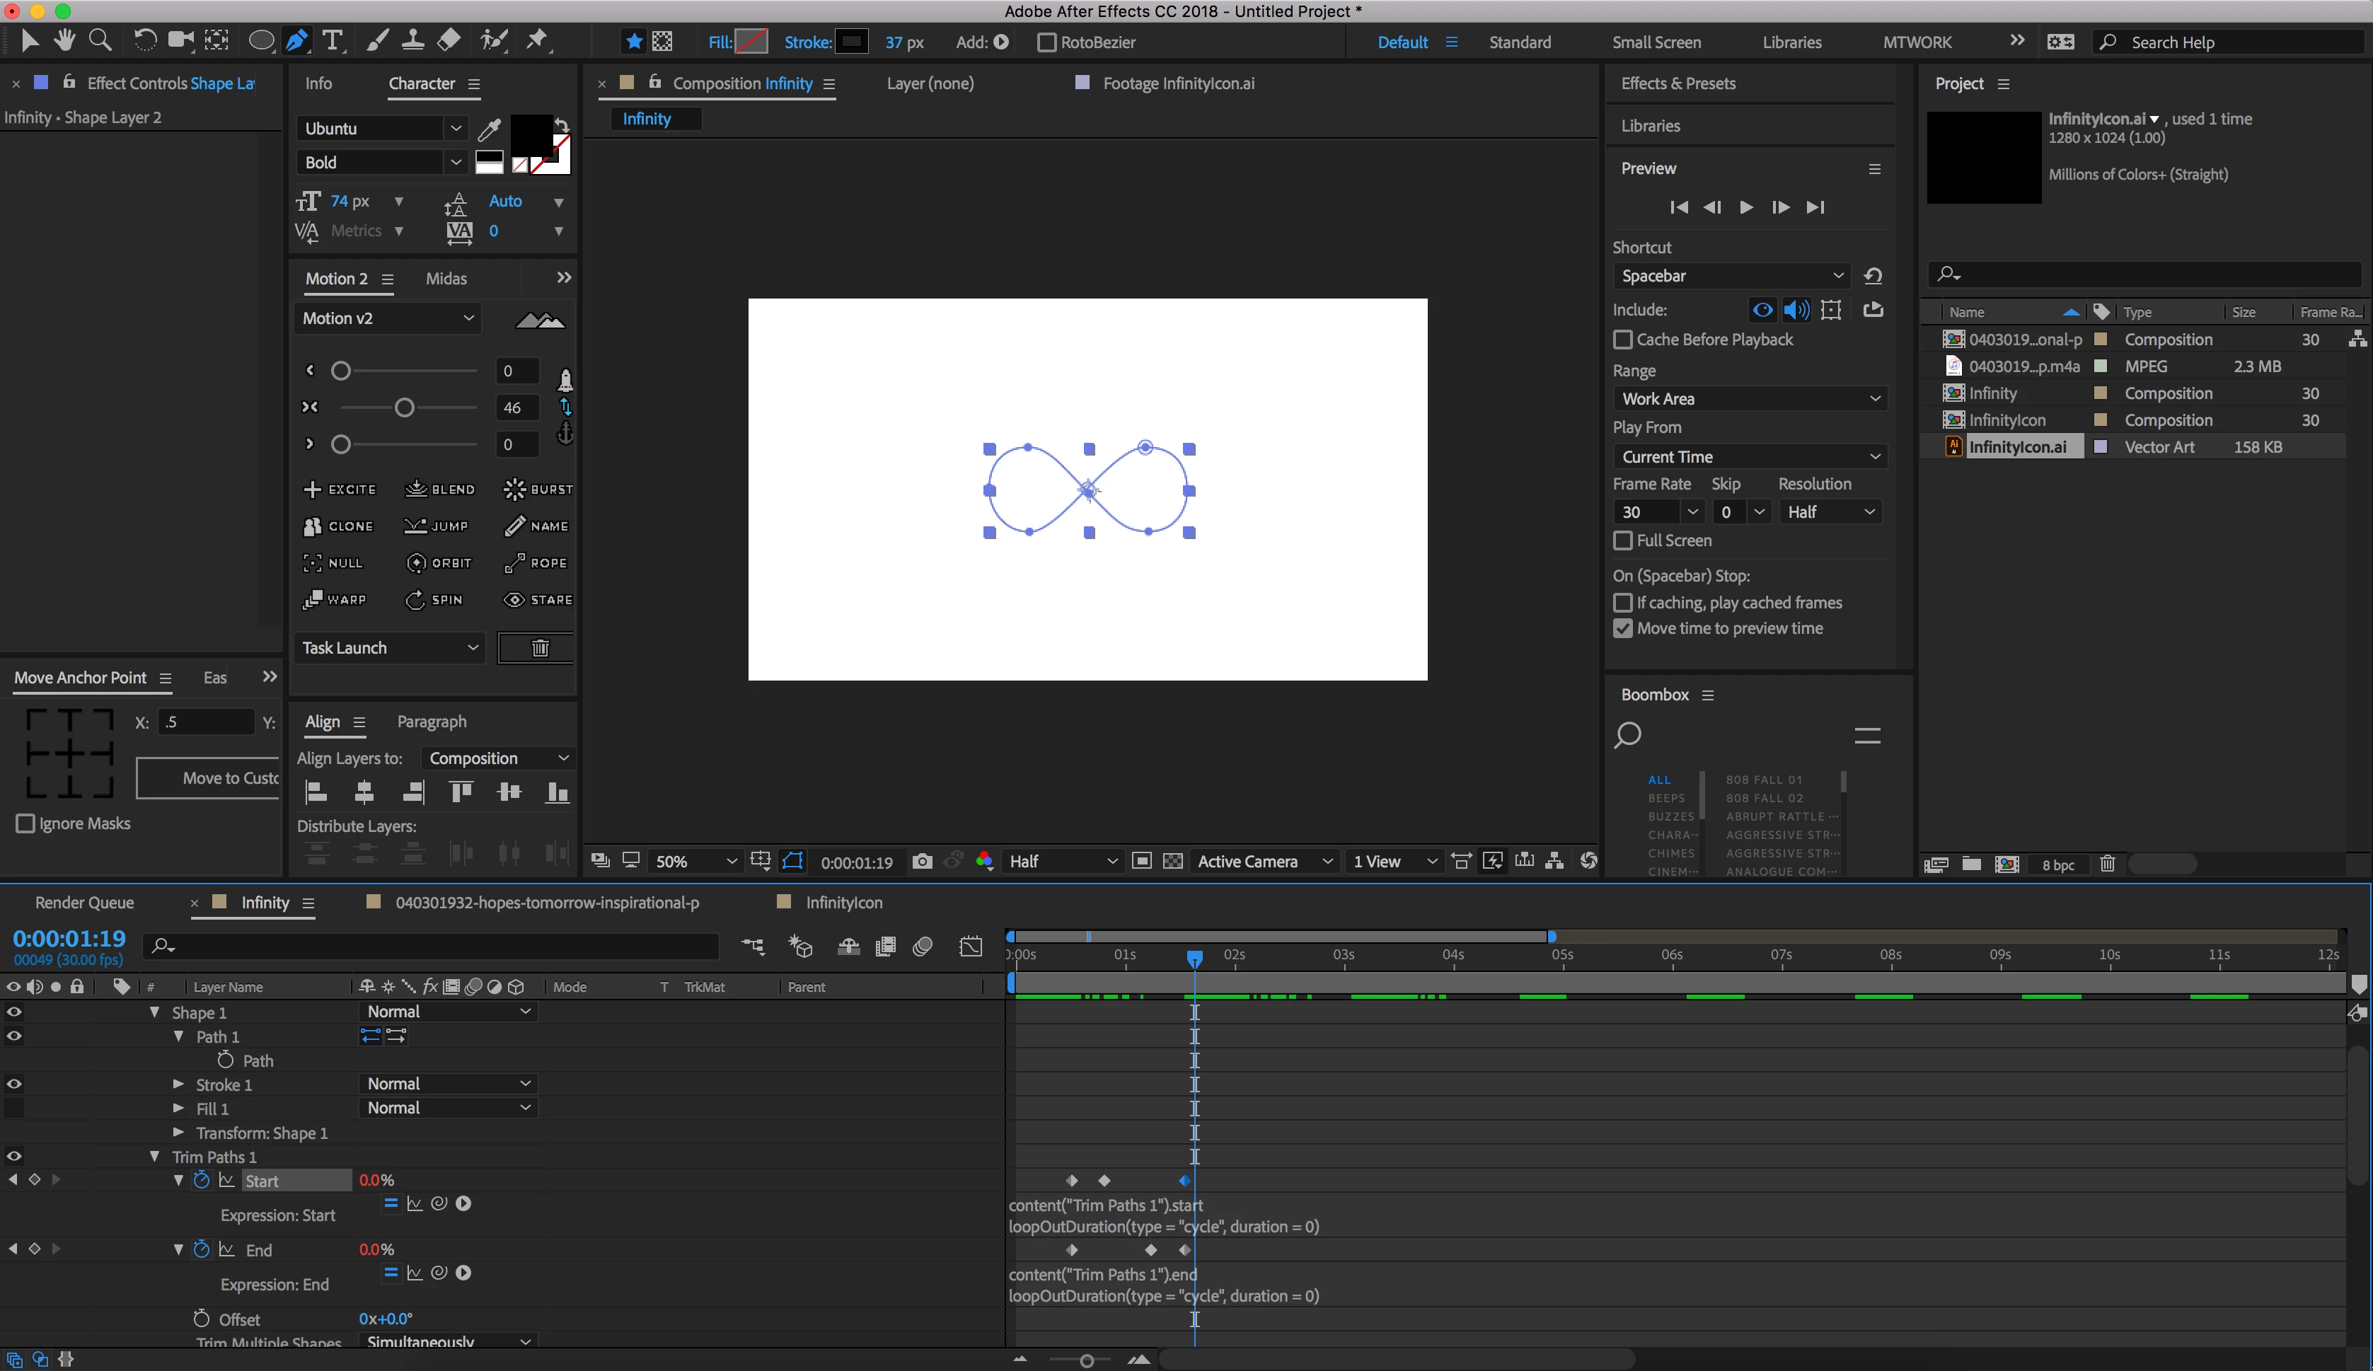Switch to the Paragraph tab

pyautogui.click(x=432, y=722)
